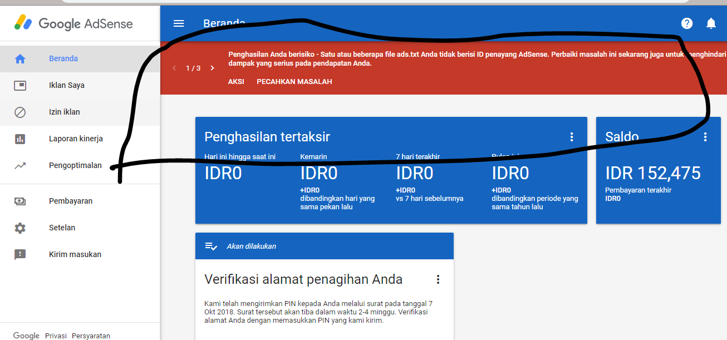Screen dimensions: 727x340
Task: Go to next alert in red banner
Action: 212,68
